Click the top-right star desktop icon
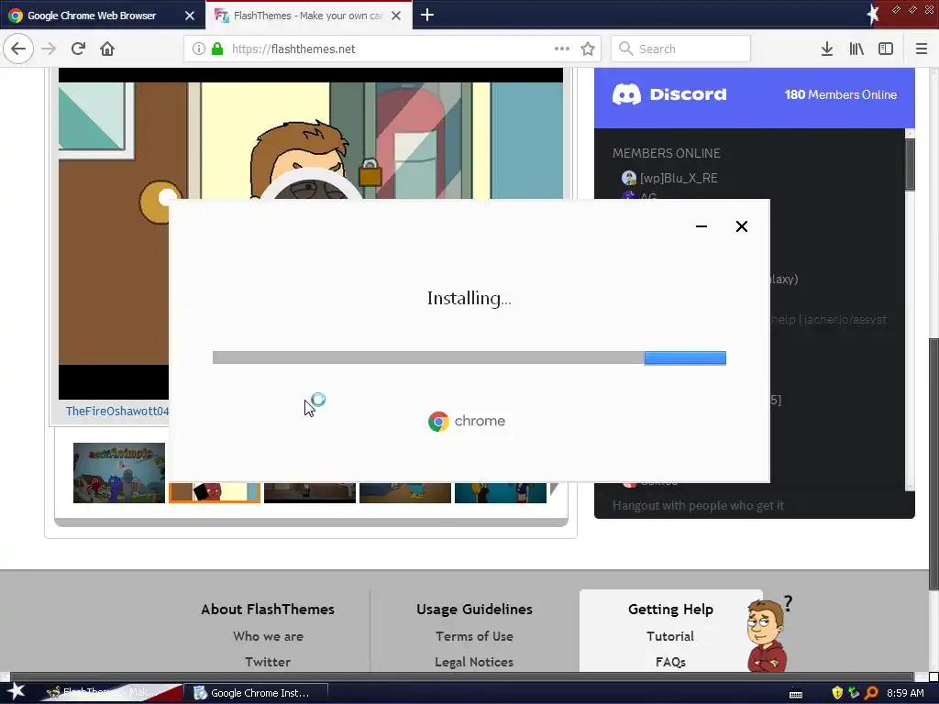The height and width of the screenshot is (704, 939). click(x=873, y=14)
